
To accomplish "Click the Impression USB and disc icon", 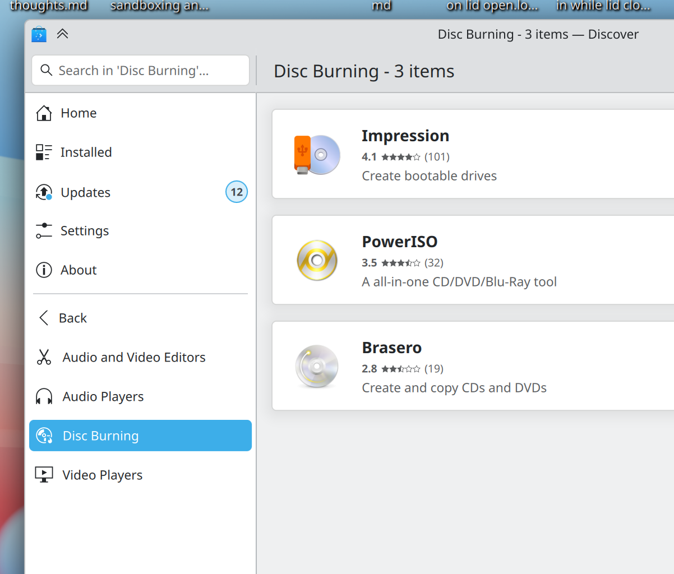I will pyautogui.click(x=317, y=155).
